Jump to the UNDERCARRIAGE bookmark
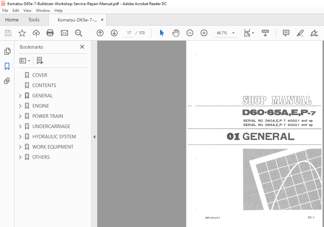 point(51,126)
